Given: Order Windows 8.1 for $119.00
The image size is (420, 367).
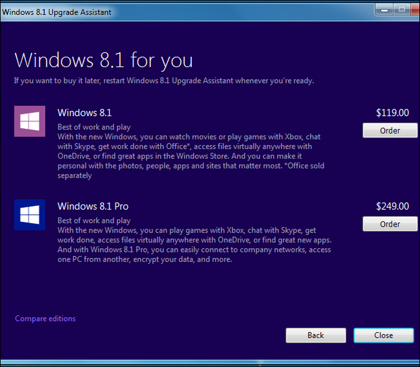Looking at the screenshot, I should click(x=390, y=130).
